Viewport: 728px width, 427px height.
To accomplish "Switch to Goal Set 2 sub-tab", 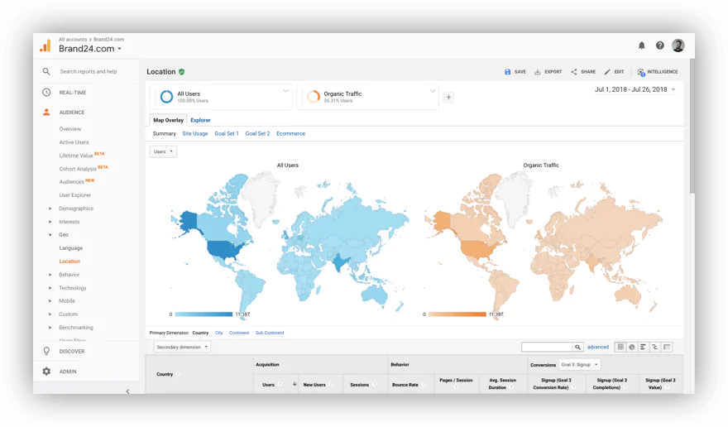I will [257, 133].
